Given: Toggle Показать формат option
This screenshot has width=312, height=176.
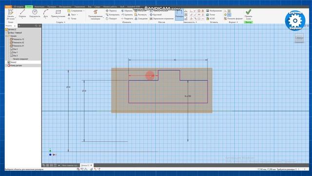Looking at the screenshot, I should coord(233,19).
